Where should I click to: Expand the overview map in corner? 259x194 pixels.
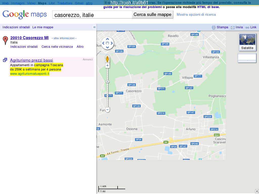257,191
